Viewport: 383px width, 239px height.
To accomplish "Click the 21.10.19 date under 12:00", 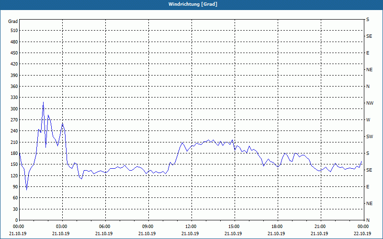I will (190, 233).
